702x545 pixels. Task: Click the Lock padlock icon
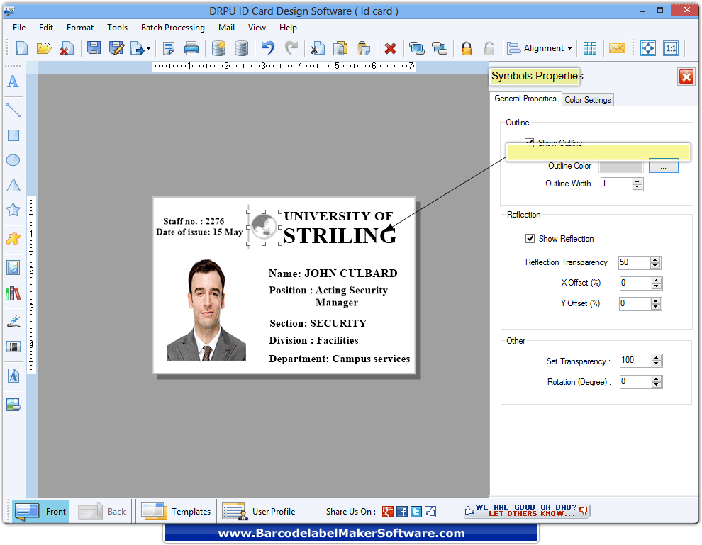(x=467, y=48)
